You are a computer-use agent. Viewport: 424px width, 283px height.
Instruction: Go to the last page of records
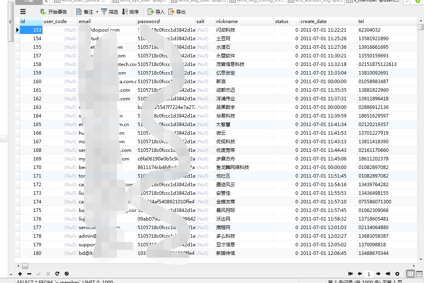point(388,274)
